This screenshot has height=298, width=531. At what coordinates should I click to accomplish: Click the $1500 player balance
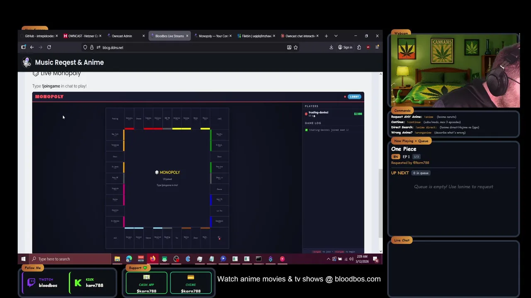(358, 114)
